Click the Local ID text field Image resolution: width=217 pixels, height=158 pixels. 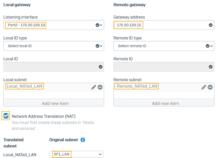pyautogui.click(x=50, y=67)
